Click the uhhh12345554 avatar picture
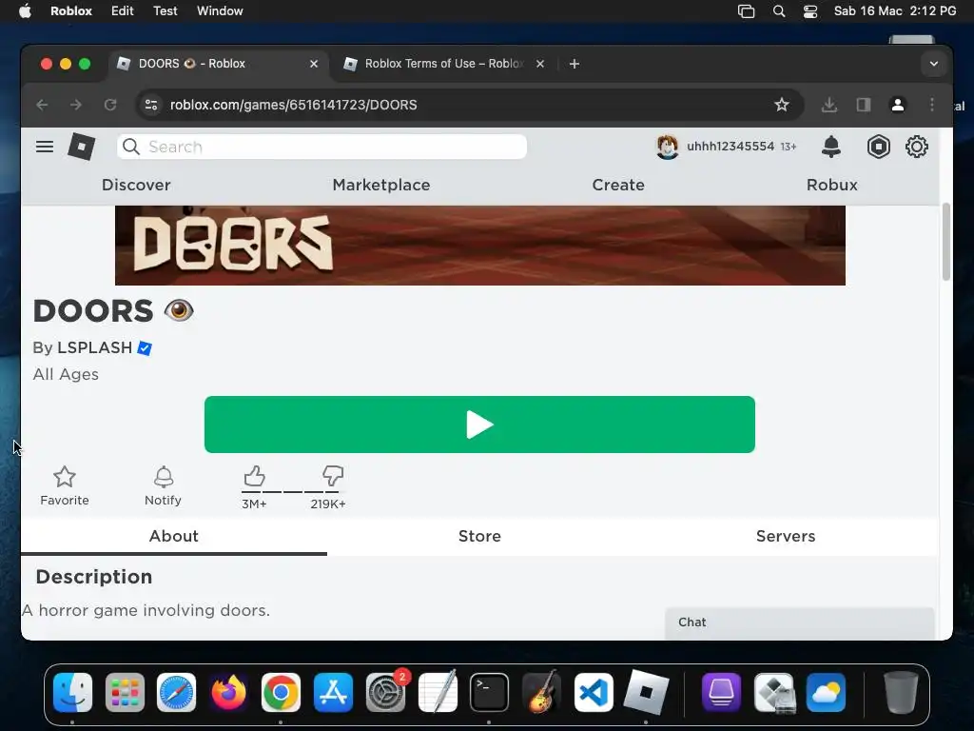Viewport: 974px width, 731px height. 667,147
